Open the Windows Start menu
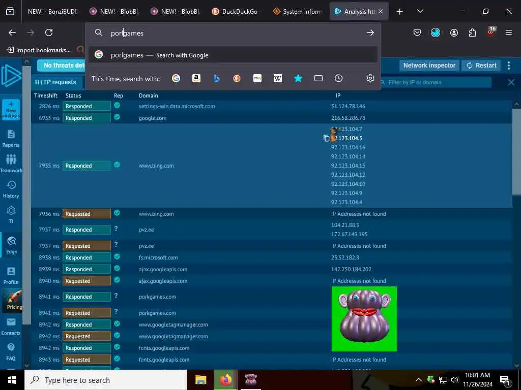Screen dimensions: 521x390 12,380
